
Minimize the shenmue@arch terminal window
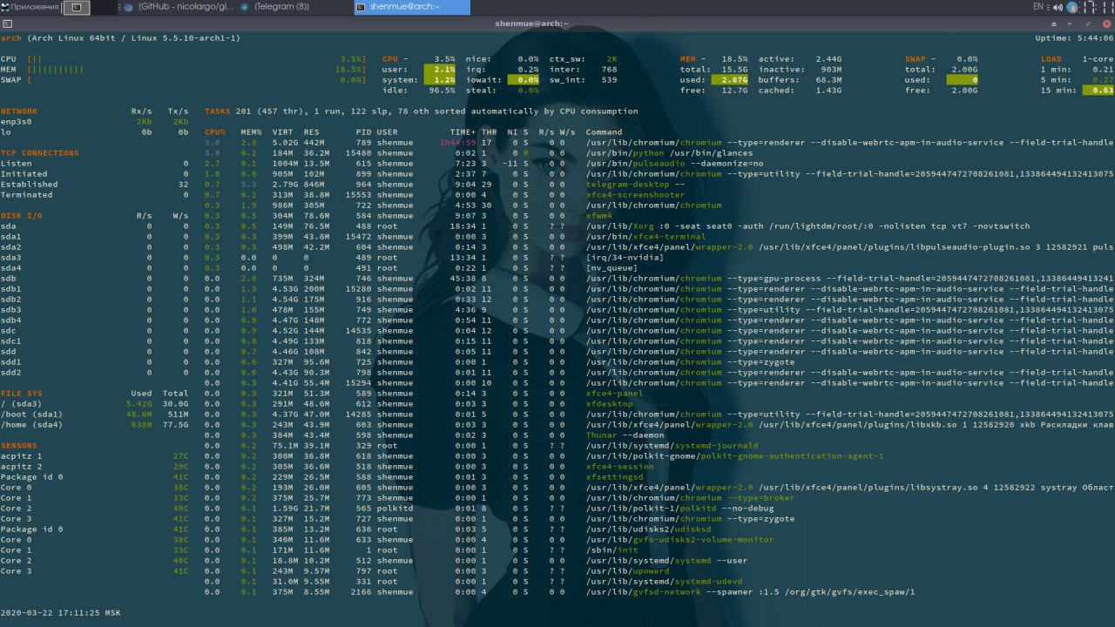(1071, 24)
